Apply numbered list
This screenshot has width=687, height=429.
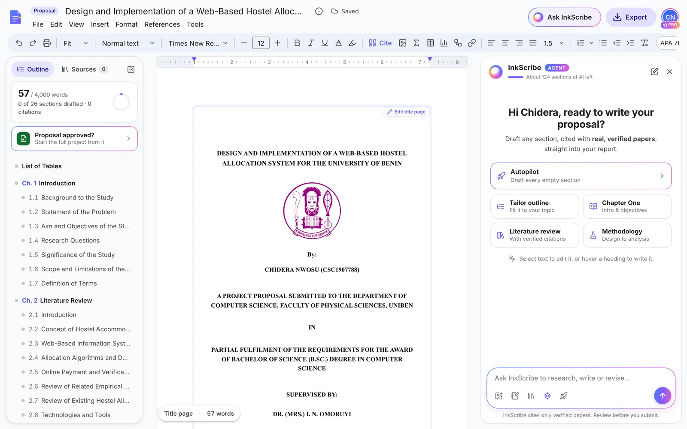click(x=581, y=43)
